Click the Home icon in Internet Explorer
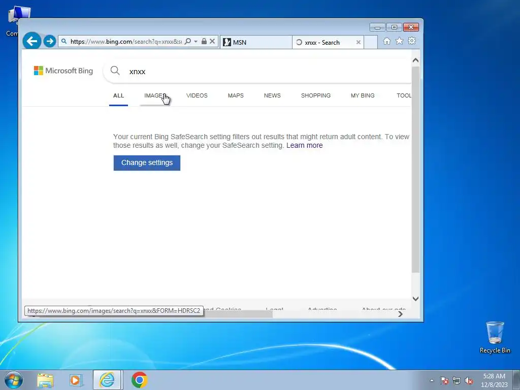Screen dimensions: 520x390 click(386, 41)
